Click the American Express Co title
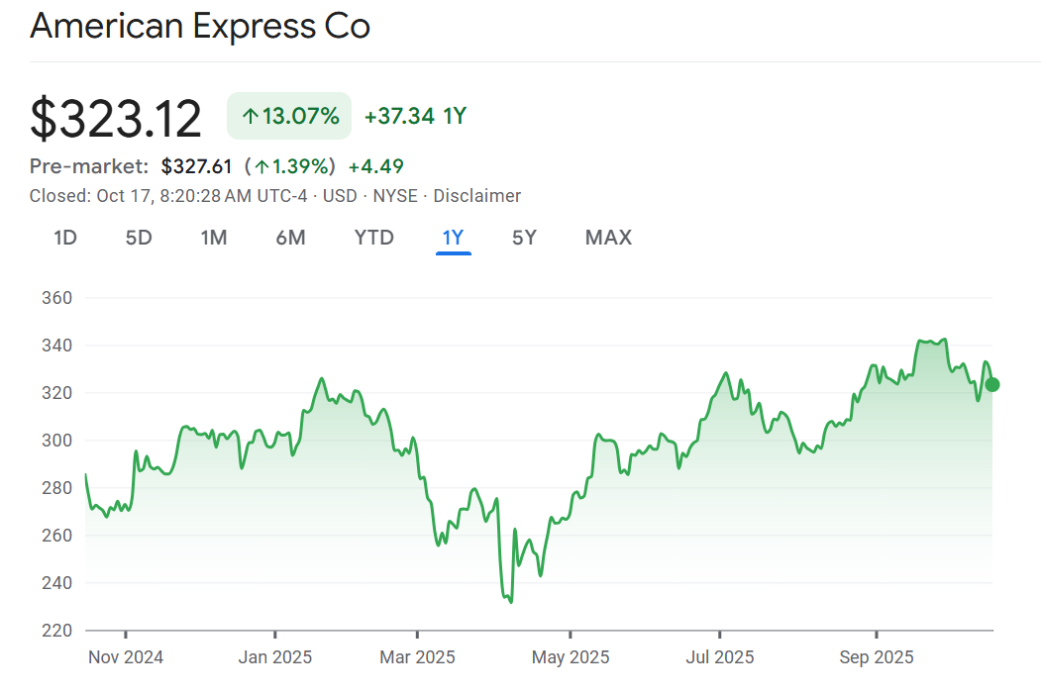 click(200, 26)
